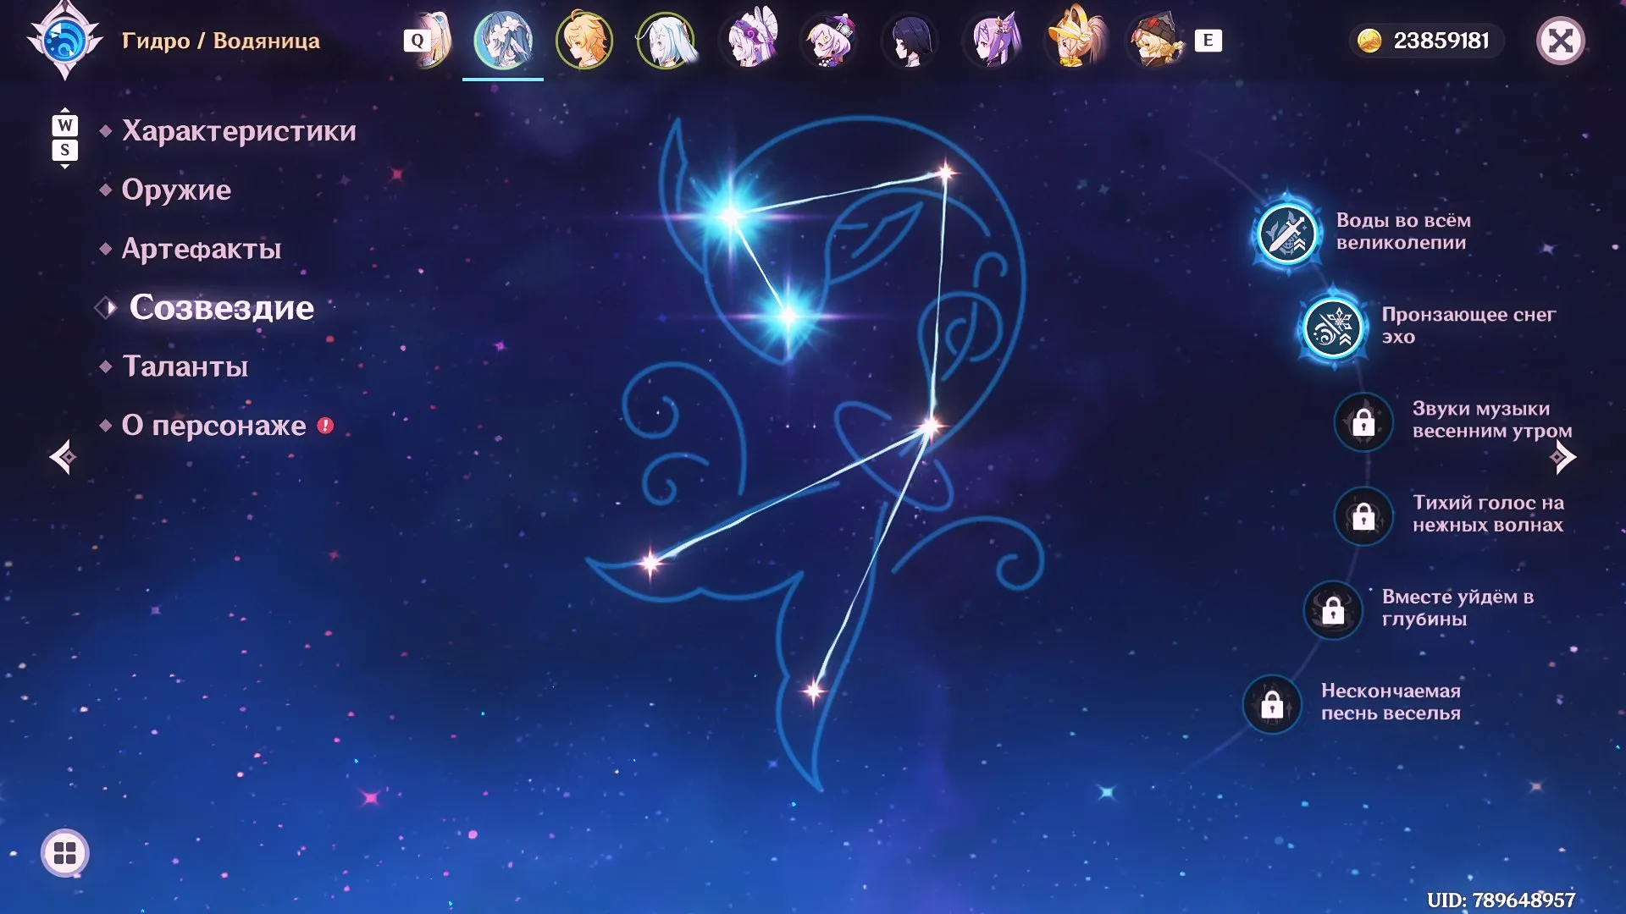
Task: Select the locked constellation 'Звуки музыки весенним утром'
Action: [x=1363, y=421]
